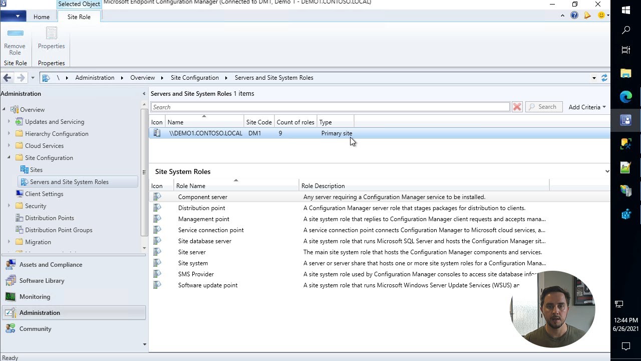The image size is (641, 361).
Task: Click the Management point role icon
Action: pyautogui.click(x=157, y=219)
